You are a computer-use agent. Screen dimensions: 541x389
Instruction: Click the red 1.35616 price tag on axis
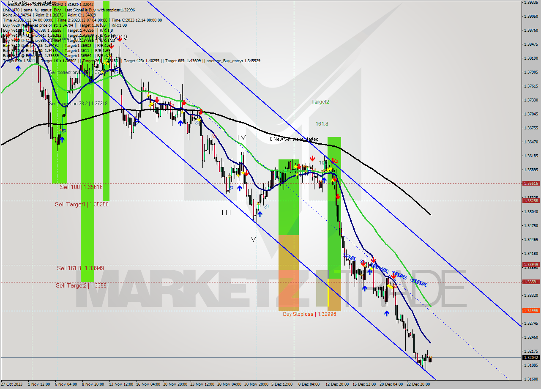coord(531,184)
